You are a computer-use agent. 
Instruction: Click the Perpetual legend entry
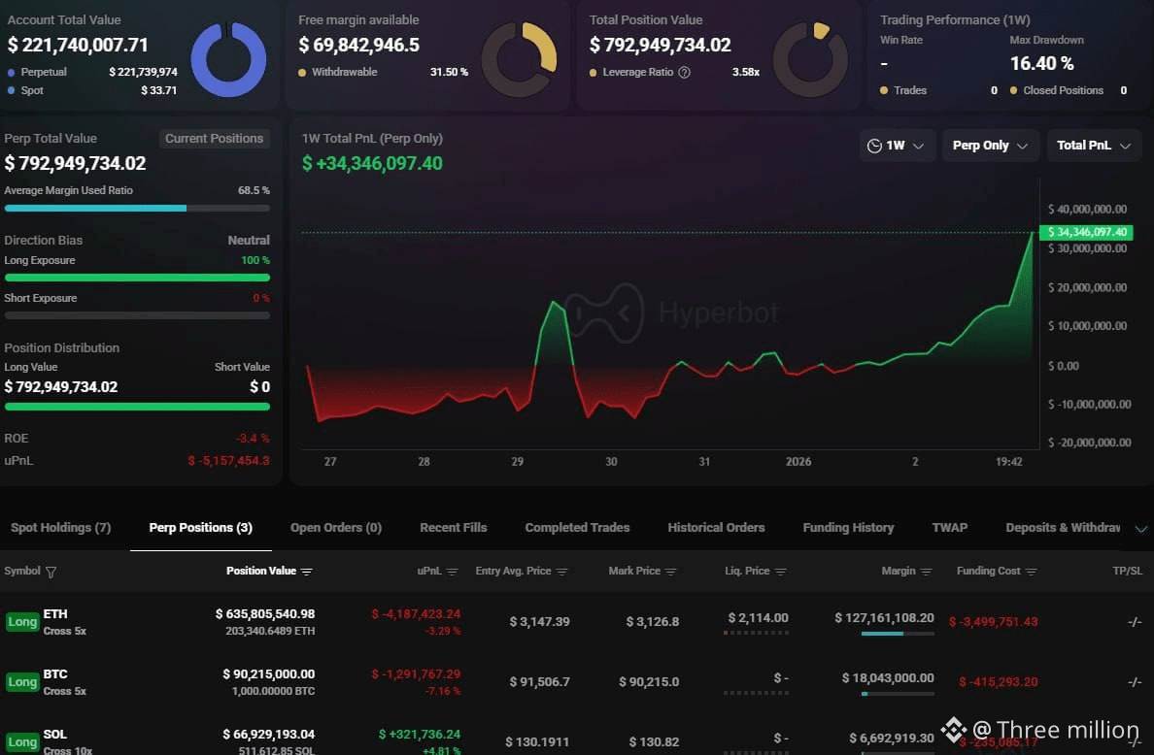(x=92, y=72)
